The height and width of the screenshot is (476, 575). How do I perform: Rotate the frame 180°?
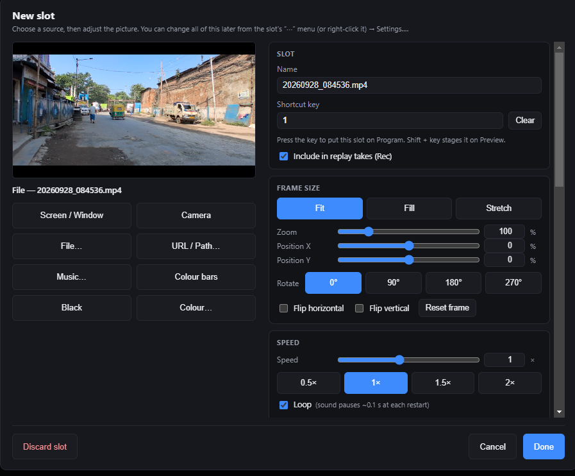[x=453, y=283]
